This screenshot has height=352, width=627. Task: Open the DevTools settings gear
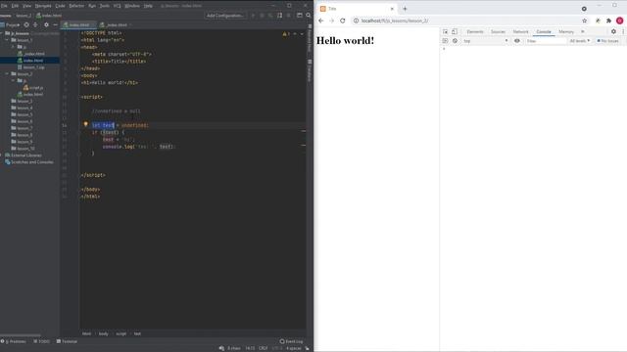tap(613, 31)
